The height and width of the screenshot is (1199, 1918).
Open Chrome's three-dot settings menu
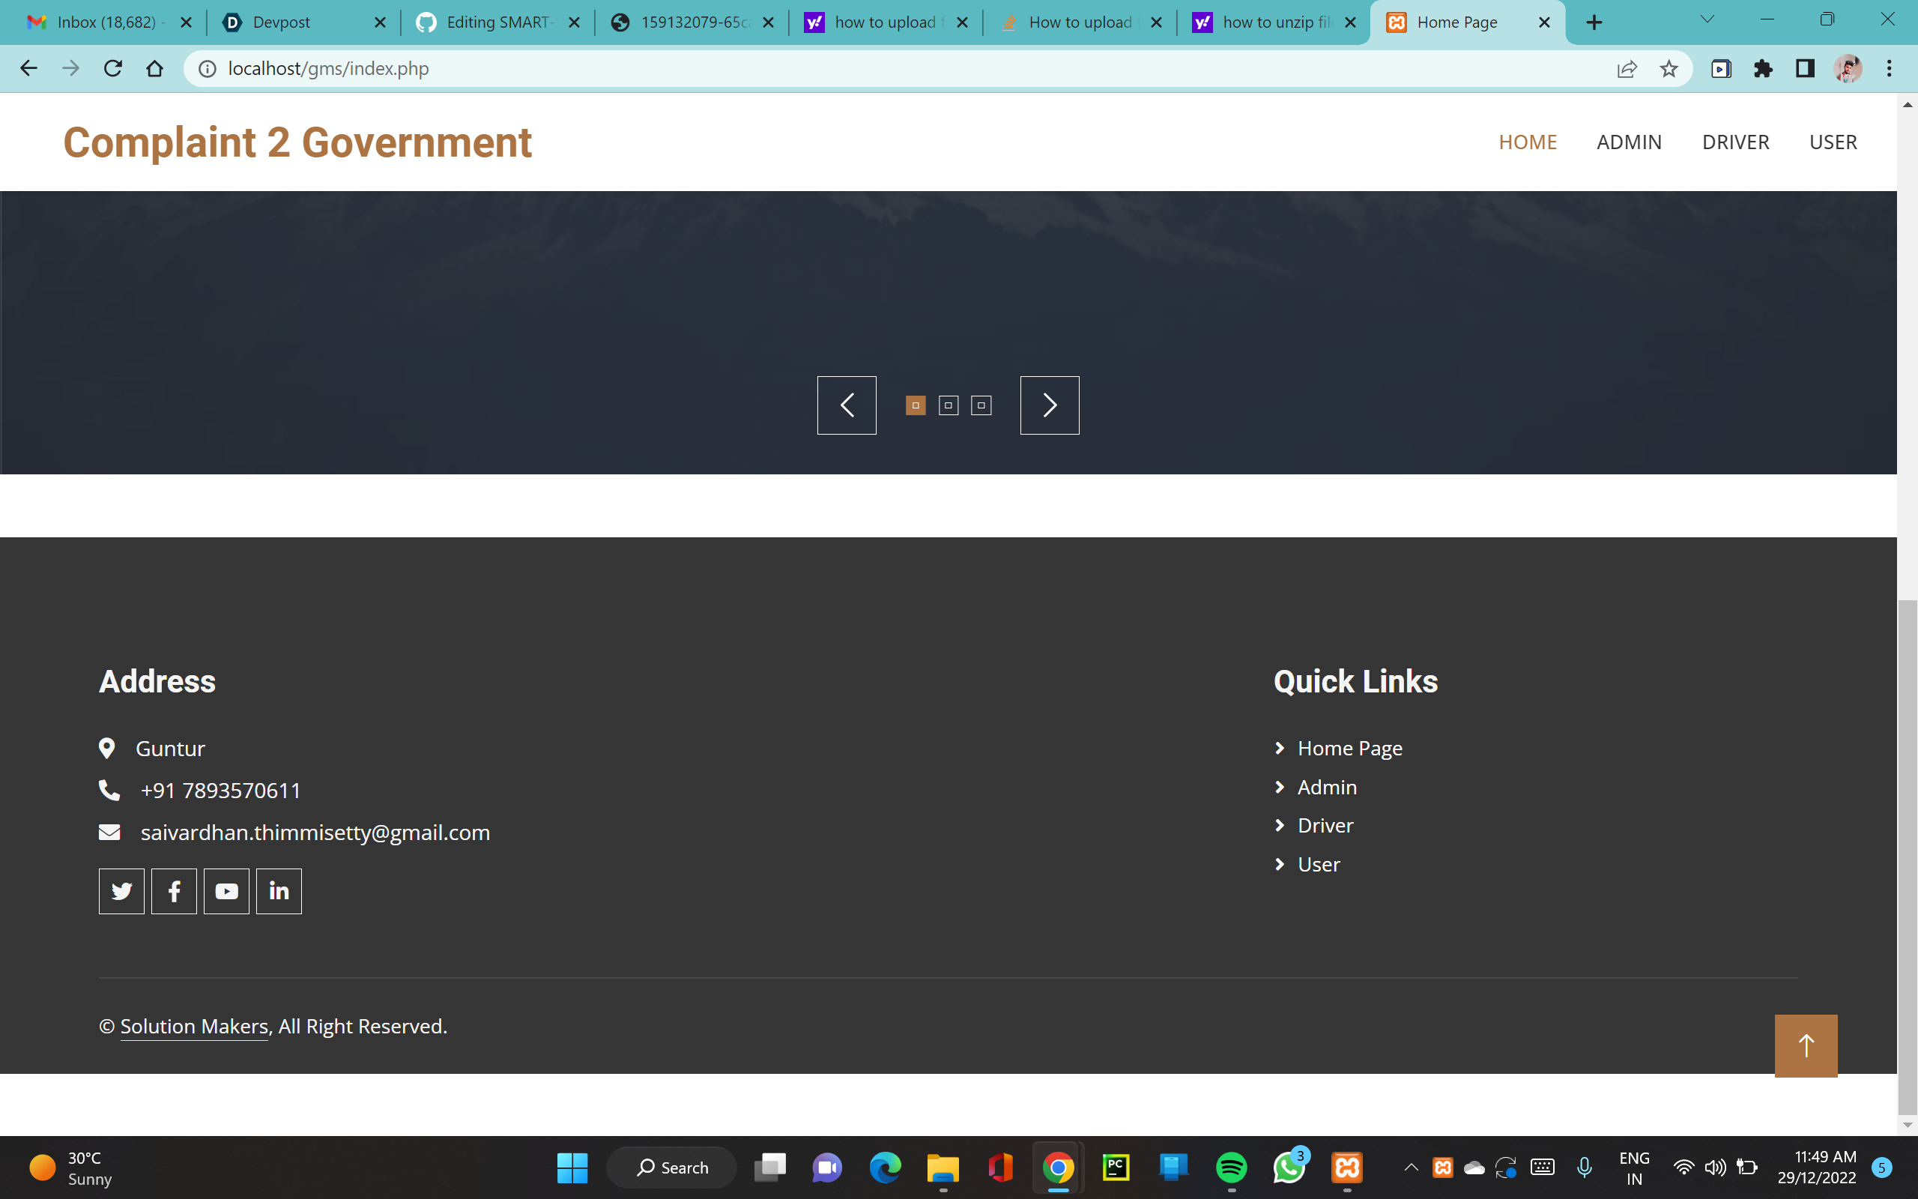1891,68
